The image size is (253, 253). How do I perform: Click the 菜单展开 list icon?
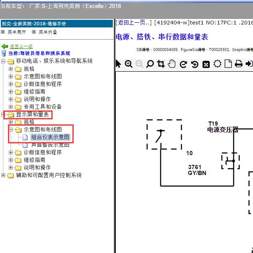(3, 32)
